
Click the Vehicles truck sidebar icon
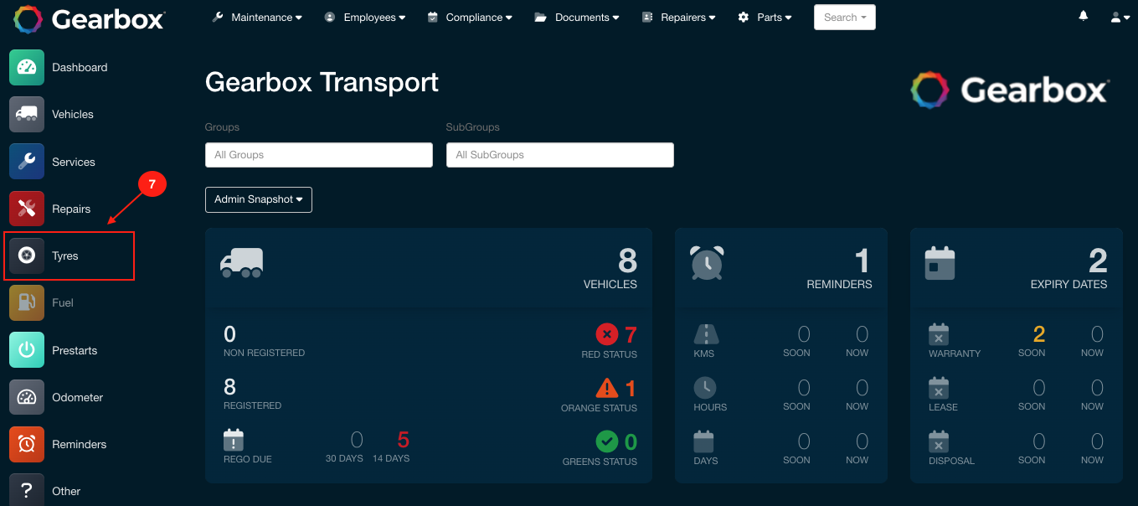(x=27, y=114)
